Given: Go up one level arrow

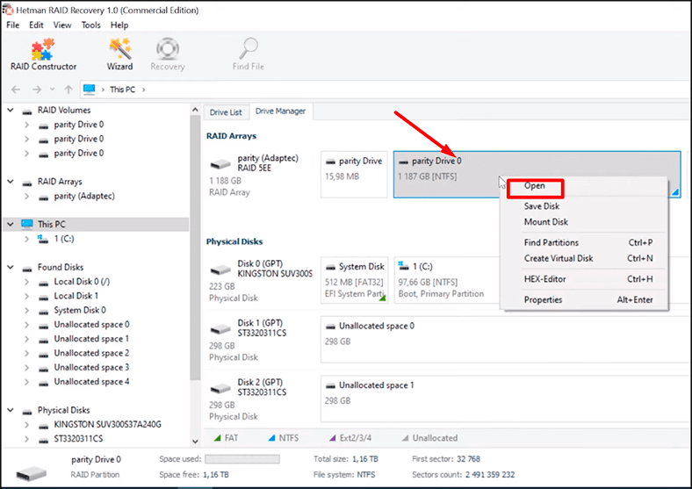Looking at the screenshot, I should click(68, 90).
